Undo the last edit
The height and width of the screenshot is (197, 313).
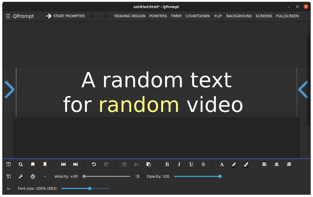[x=94, y=164]
